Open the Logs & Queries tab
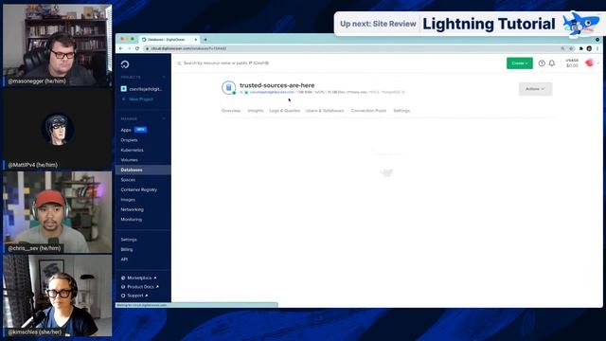 [x=285, y=111]
